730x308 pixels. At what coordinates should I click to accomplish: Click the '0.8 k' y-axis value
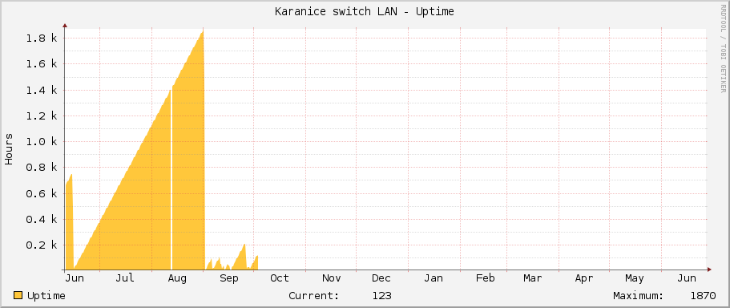tap(42, 168)
